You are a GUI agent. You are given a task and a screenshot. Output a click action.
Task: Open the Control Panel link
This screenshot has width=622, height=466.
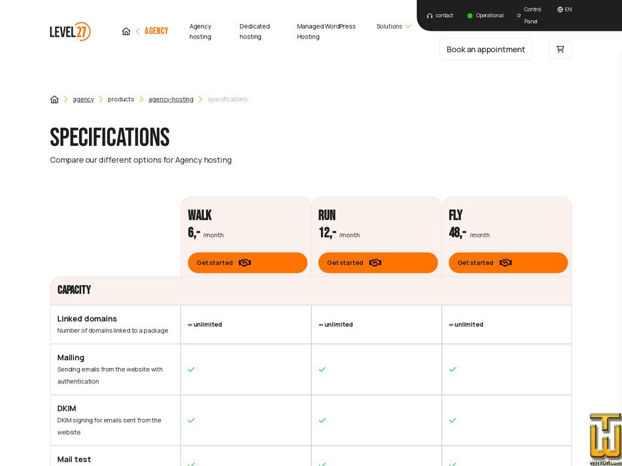pos(529,16)
